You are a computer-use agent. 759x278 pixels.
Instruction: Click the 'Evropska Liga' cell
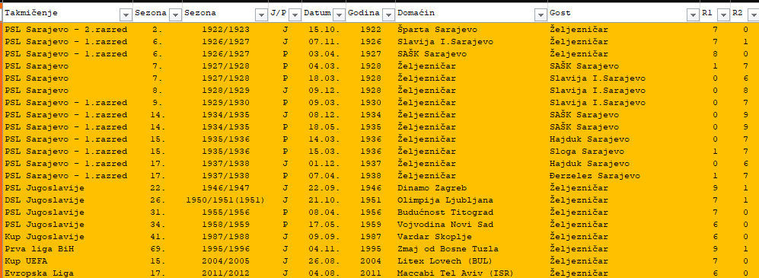[67, 273]
